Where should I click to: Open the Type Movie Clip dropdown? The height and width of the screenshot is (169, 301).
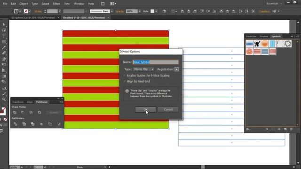(x=143, y=69)
